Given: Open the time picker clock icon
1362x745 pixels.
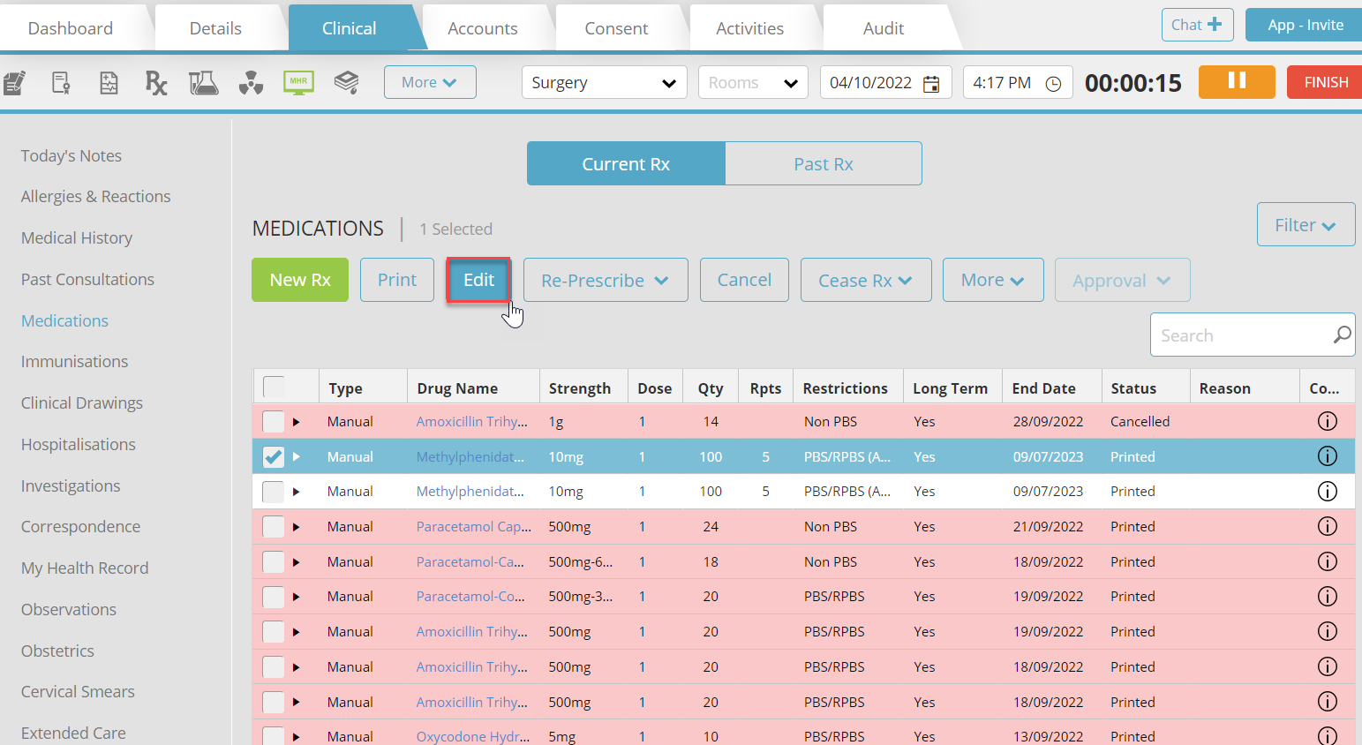Looking at the screenshot, I should point(1053,84).
